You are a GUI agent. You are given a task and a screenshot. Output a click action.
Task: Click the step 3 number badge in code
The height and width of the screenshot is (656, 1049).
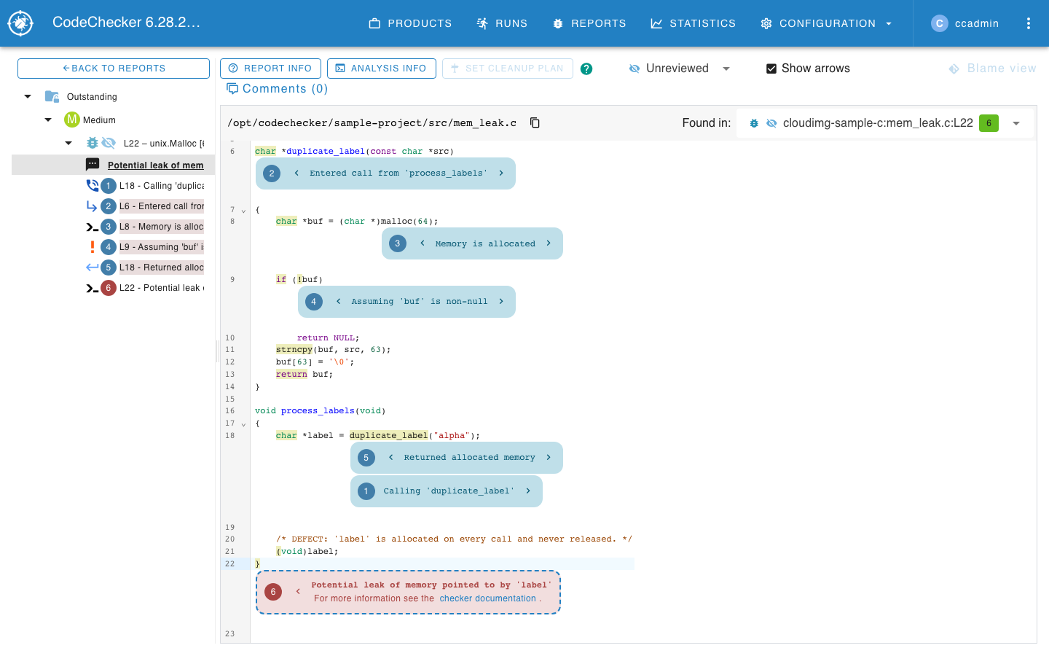pyautogui.click(x=398, y=243)
